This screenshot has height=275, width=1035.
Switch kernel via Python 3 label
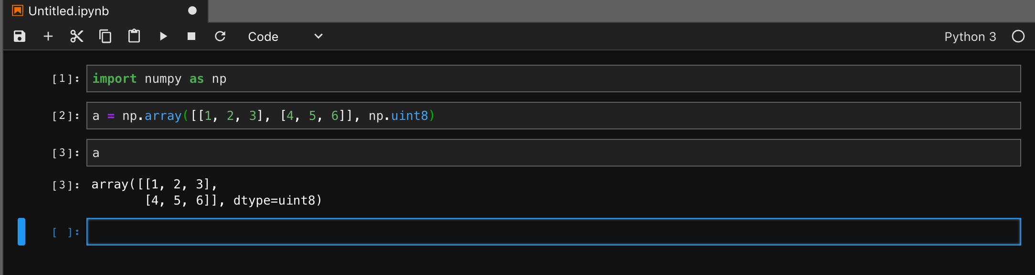pyautogui.click(x=970, y=37)
